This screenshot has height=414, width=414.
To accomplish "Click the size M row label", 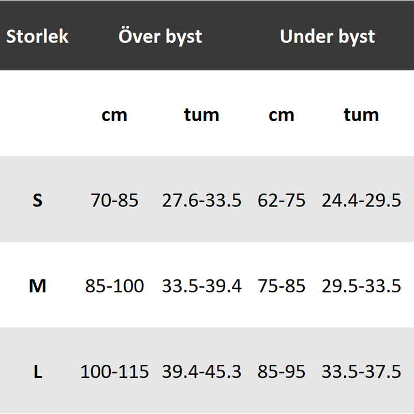I will pyautogui.click(x=37, y=286).
